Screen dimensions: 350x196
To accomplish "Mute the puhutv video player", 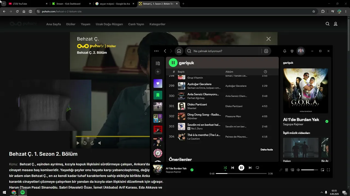I will [100, 143].
